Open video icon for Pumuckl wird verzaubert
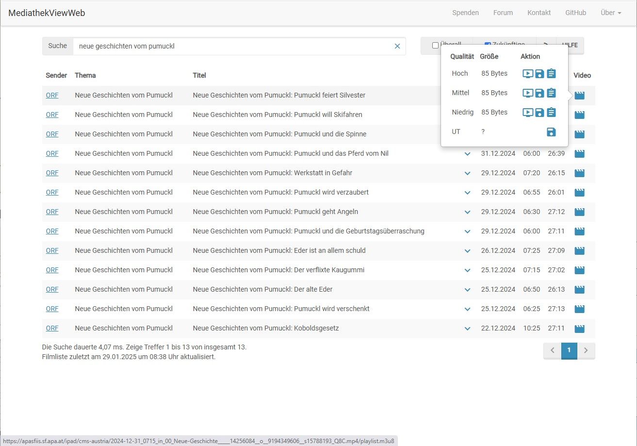The width and height of the screenshot is (637, 446). pyautogui.click(x=579, y=193)
